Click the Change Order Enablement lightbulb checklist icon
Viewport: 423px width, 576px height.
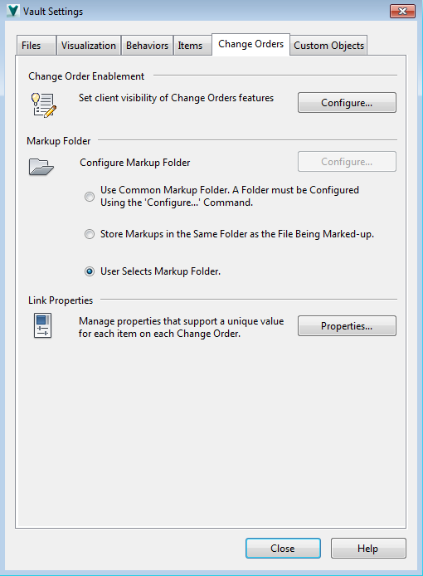(x=44, y=105)
